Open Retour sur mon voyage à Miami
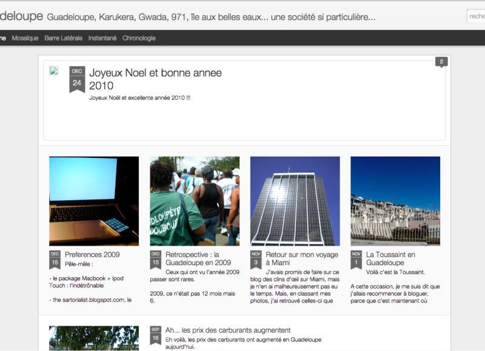 click(294, 258)
